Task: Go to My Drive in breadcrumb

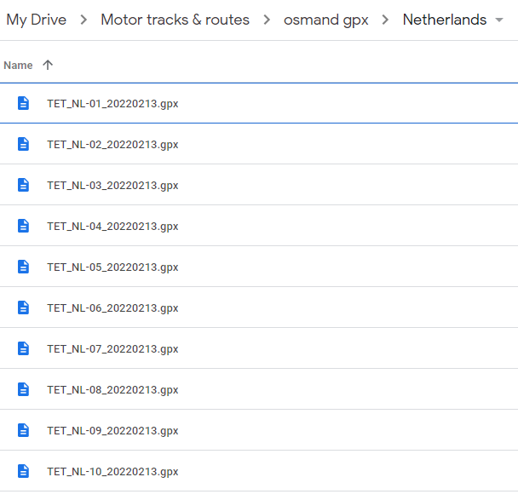Action: coord(37,20)
